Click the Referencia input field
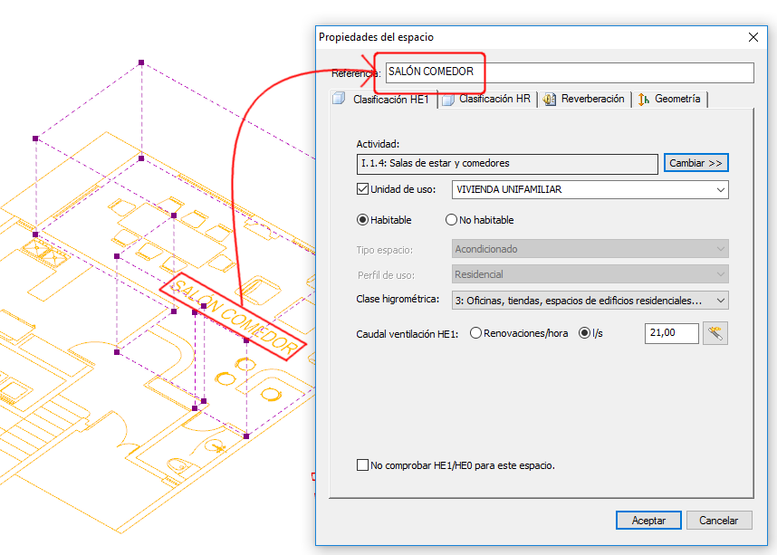 [570, 72]
